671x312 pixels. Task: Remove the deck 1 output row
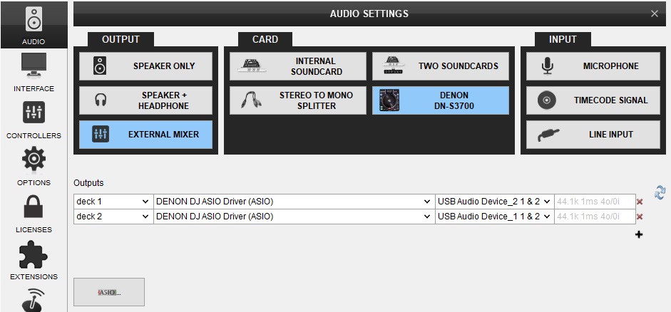point(640,202)
